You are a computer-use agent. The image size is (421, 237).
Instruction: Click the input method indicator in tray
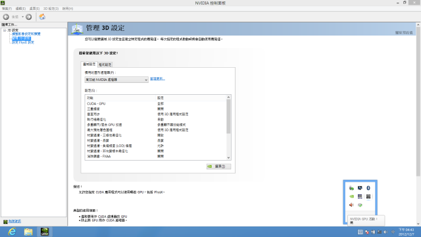tap(393, 232)
